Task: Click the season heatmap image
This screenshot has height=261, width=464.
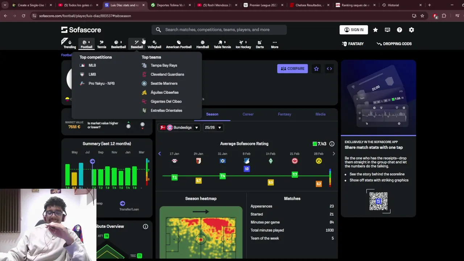Action: [x=201, y=233]
